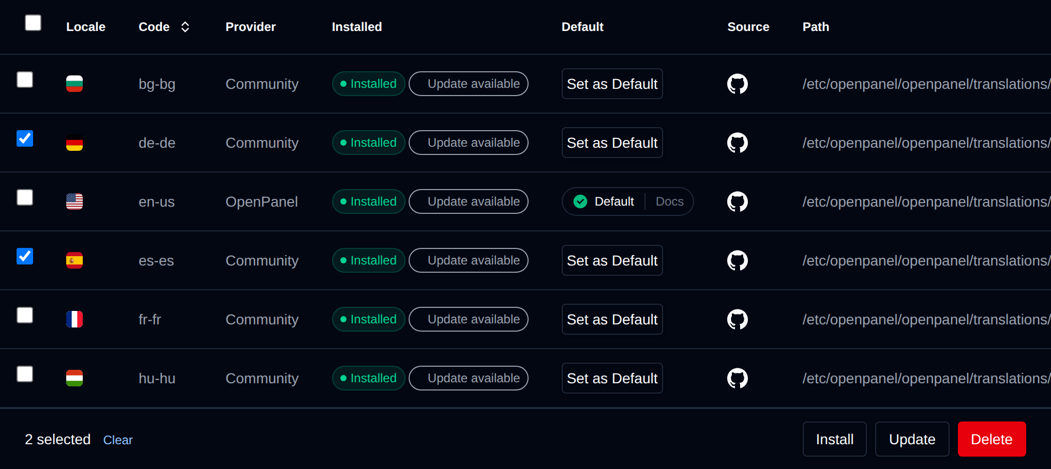This screenshot has width=1051, height=469.
Task: Click Update available badge for fr-fr
Action: pyautogui.click(x=469, y=319)
